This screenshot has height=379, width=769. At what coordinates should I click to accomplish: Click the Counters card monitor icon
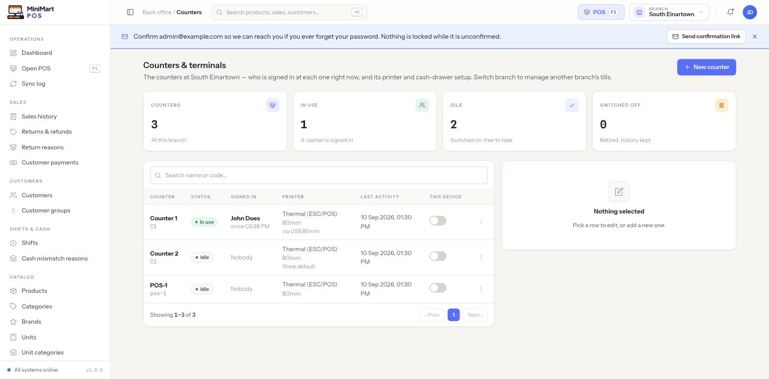point(273,105)
